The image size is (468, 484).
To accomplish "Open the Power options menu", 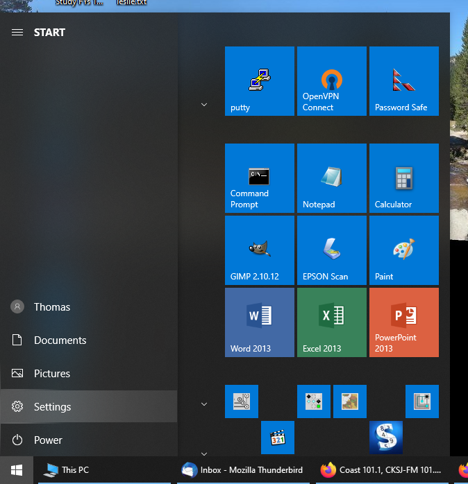I will (89, 440).
